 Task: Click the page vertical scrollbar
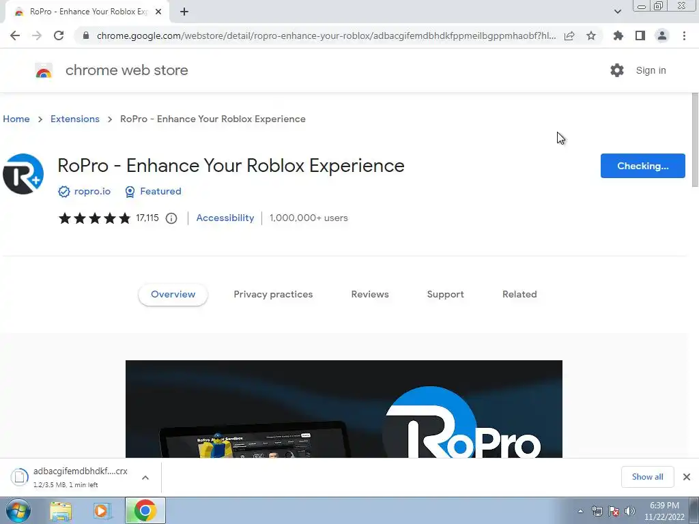tap(694, 141)
